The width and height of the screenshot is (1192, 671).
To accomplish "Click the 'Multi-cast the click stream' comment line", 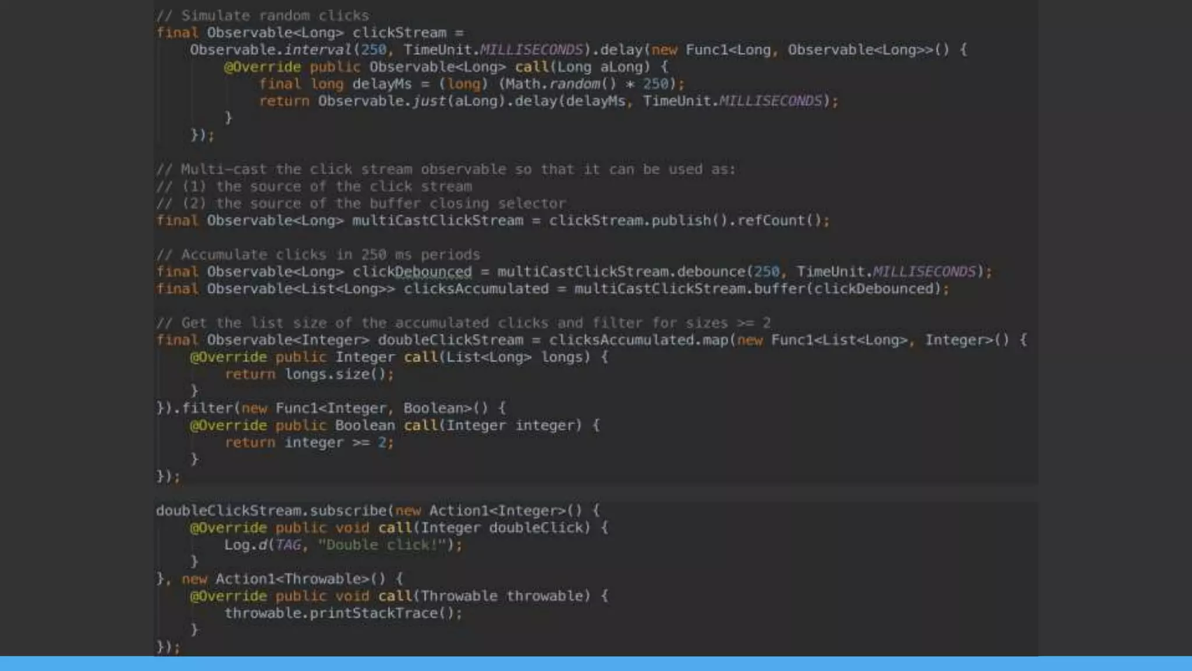I will click(x=445, y=169).
